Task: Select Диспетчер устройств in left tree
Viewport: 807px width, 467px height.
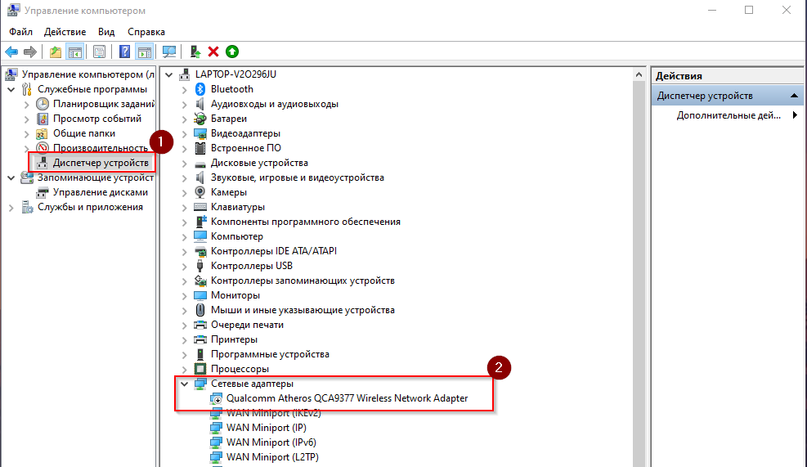Action: tap(101, 163)
